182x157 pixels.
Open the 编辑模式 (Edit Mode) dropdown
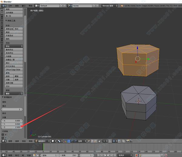point(42,141)
